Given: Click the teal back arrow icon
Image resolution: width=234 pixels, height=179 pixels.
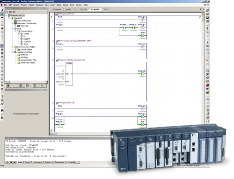Looking at the screenshot, I should (x=207, y=99).
